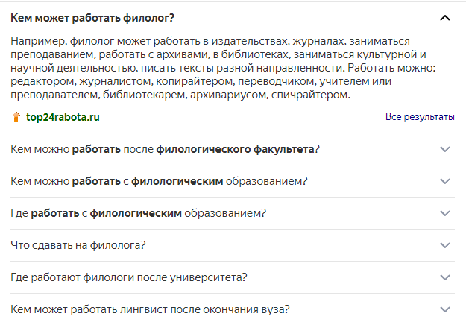Viewport: 466px width, 322px height.
Task: Select question Где работают филологи после университета?
Action: pos(129,277)
